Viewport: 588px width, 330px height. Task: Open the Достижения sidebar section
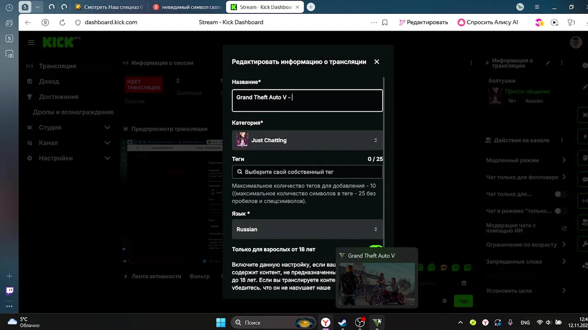tap(58, 97)
